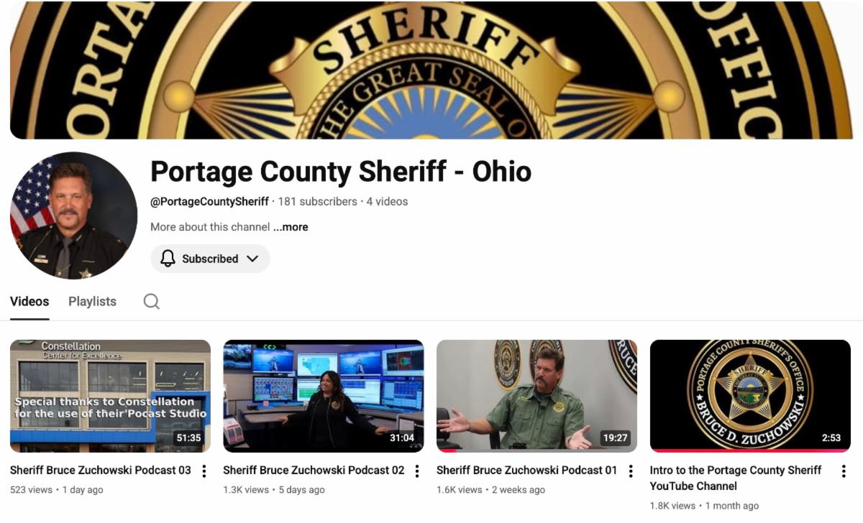Play the 2:53 sheriff badge thumbnail
The image size is (863, 523).
(x=750, y=396)
